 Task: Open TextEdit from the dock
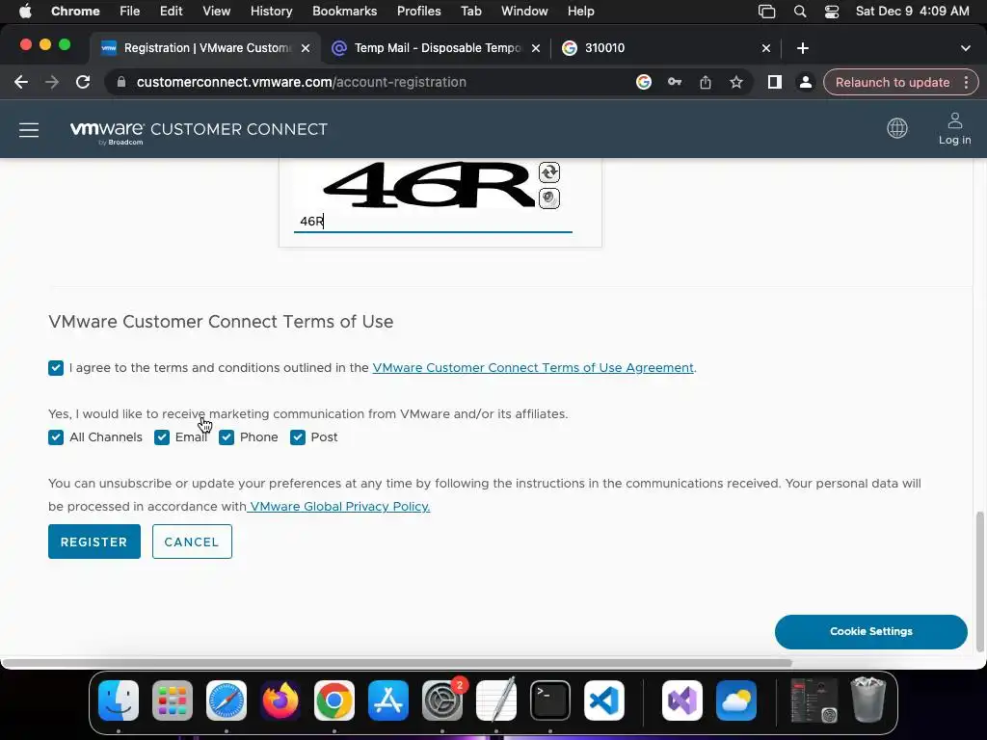(x=496, y=700)
